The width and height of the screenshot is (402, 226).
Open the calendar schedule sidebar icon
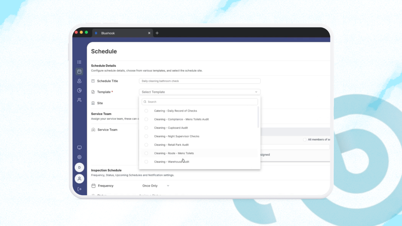pos(79,72)
